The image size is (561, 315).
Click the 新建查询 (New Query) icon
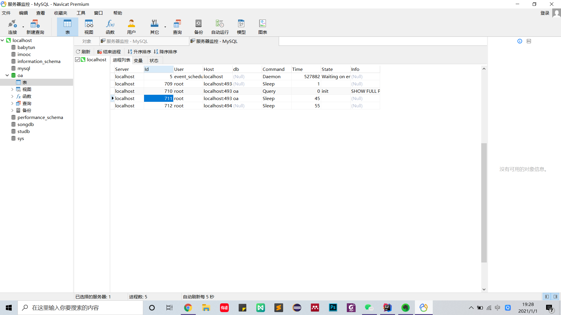tap(35, 27)
